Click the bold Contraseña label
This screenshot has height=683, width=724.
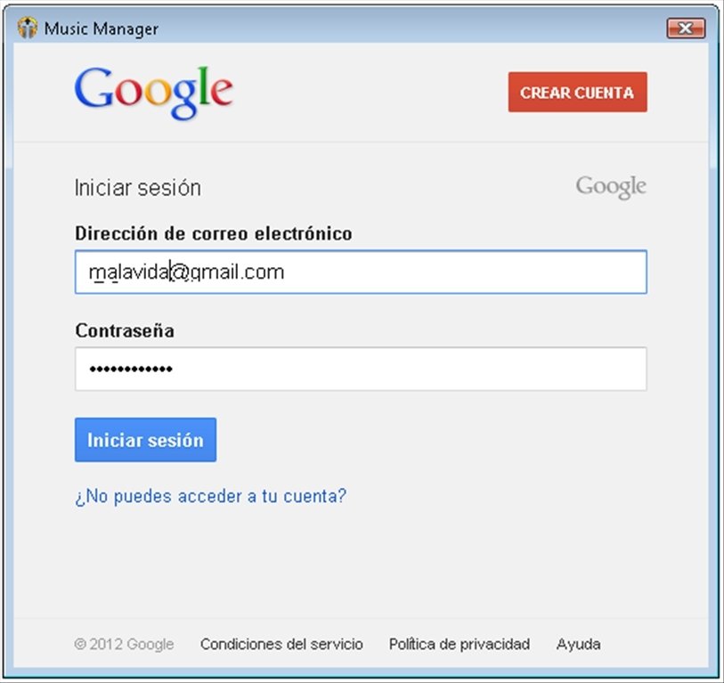(125, 330)
